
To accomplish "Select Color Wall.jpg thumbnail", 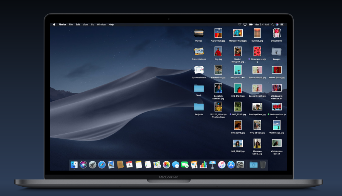I will (218, 33).
